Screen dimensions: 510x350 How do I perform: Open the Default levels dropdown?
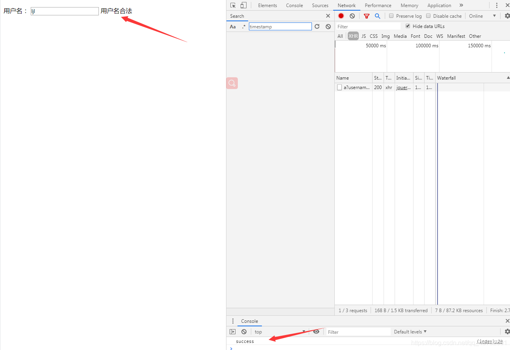(x=410, y=331)
